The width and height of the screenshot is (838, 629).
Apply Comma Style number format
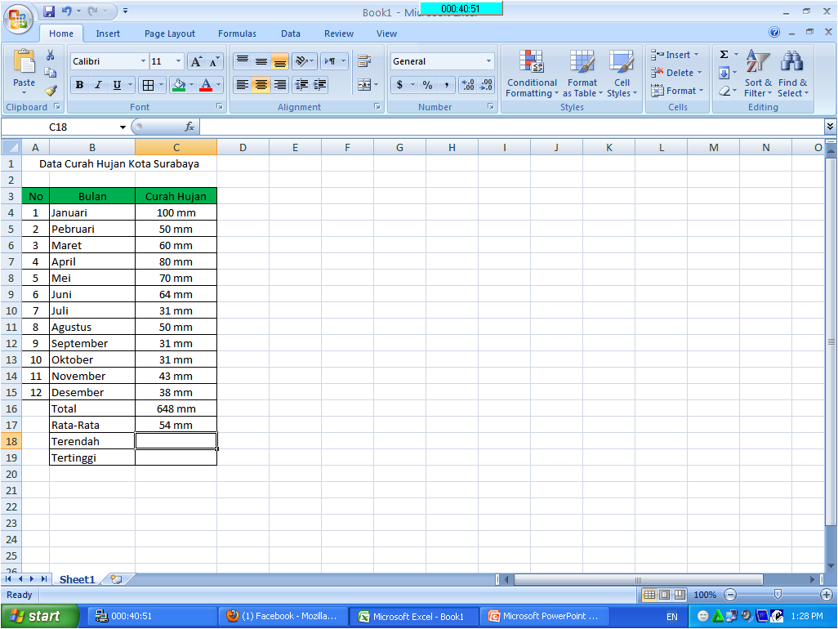(x=446, y=85)
